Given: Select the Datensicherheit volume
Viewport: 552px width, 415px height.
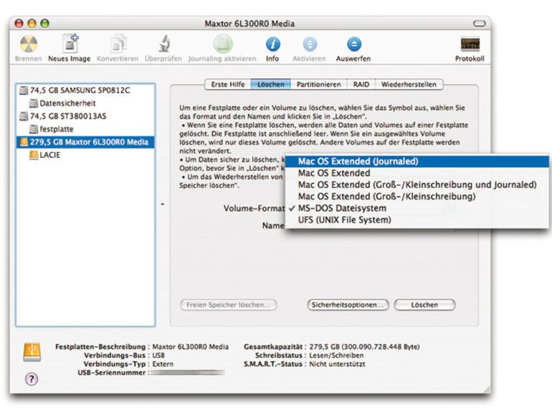Looking at the screenshot, I should click(x=85, y=103).
